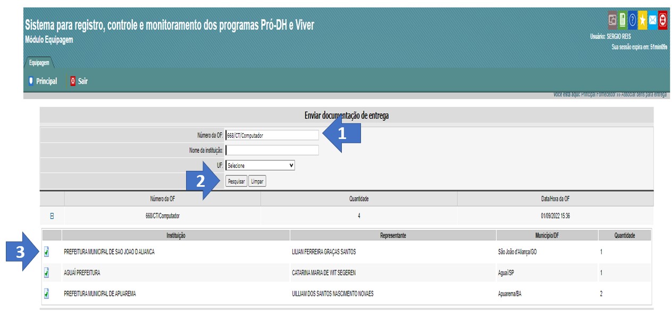Click AGUAÍ PREFEITURA institution name
Screen dimensions: 672x322
82,273
